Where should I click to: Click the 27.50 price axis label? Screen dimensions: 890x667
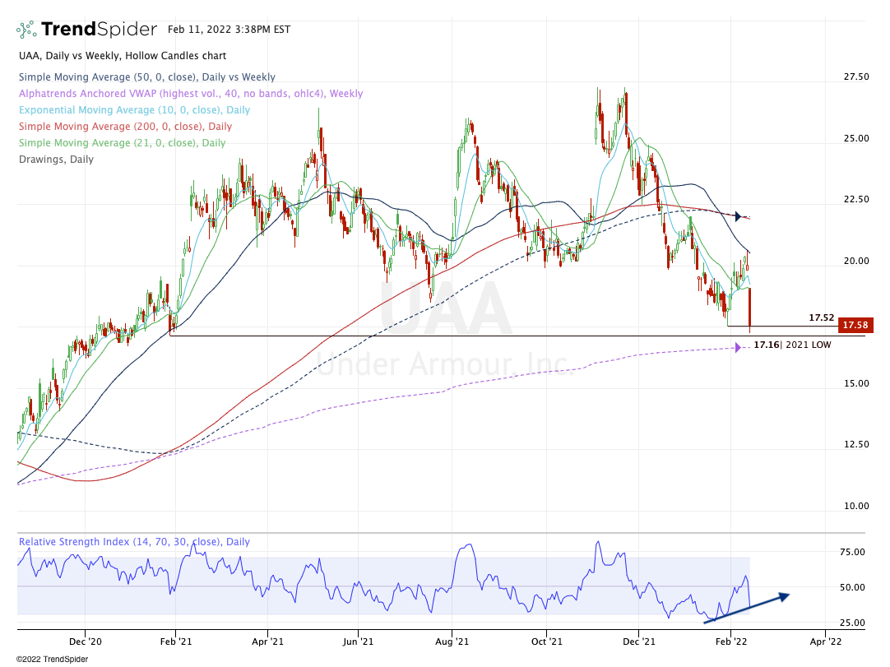coord(856,76)
